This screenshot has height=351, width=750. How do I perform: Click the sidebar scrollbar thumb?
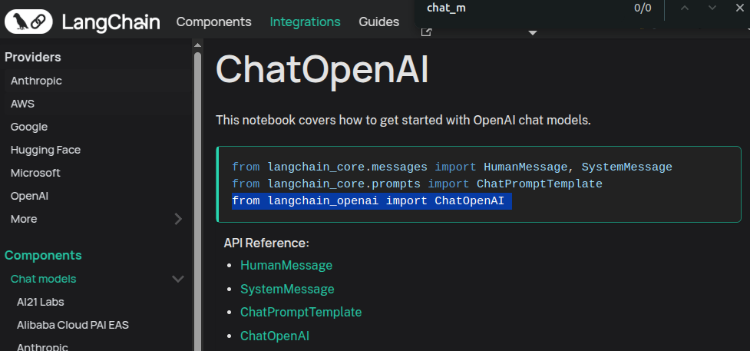coord(197,201)
